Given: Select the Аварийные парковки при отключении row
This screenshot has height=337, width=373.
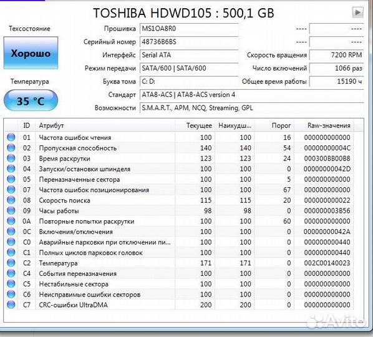Looking at the screenshot, I should click(x=179, y=242).
